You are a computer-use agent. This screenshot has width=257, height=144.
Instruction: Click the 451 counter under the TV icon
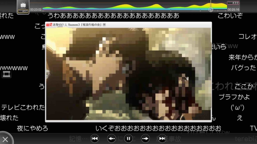[x=23, y=11]
